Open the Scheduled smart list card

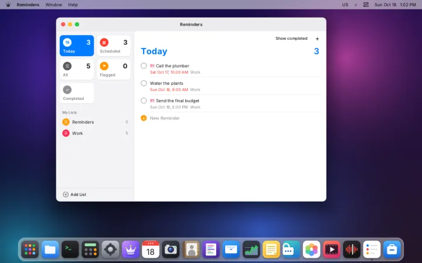pos(114,46)
